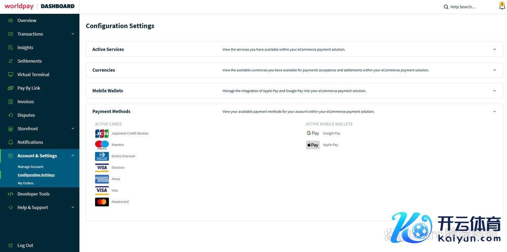Image resolution: width=507 pixels, height=252 pixels.
Task: Click the Mastercard logo icon
Action: click(x=102, y=202)
